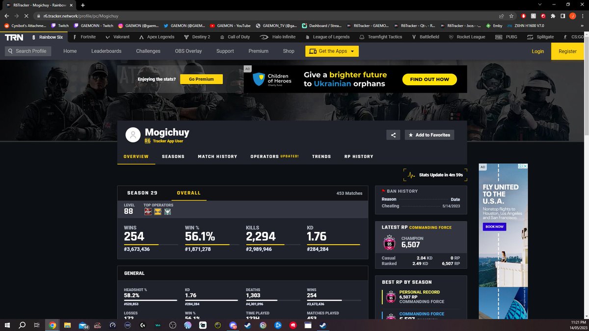Screen dimensions: 589x331
Task: Open File Explorer from the taskbar
Action: point(67,325)
